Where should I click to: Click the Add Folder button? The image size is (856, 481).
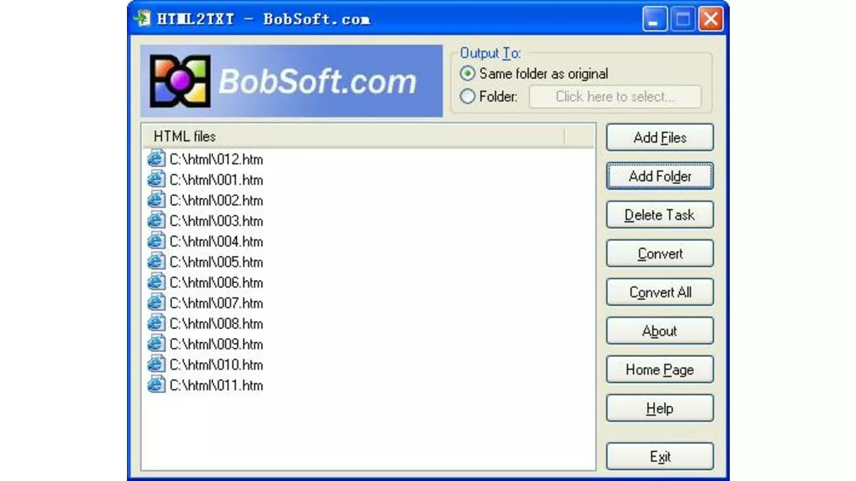tap(660, 176)
